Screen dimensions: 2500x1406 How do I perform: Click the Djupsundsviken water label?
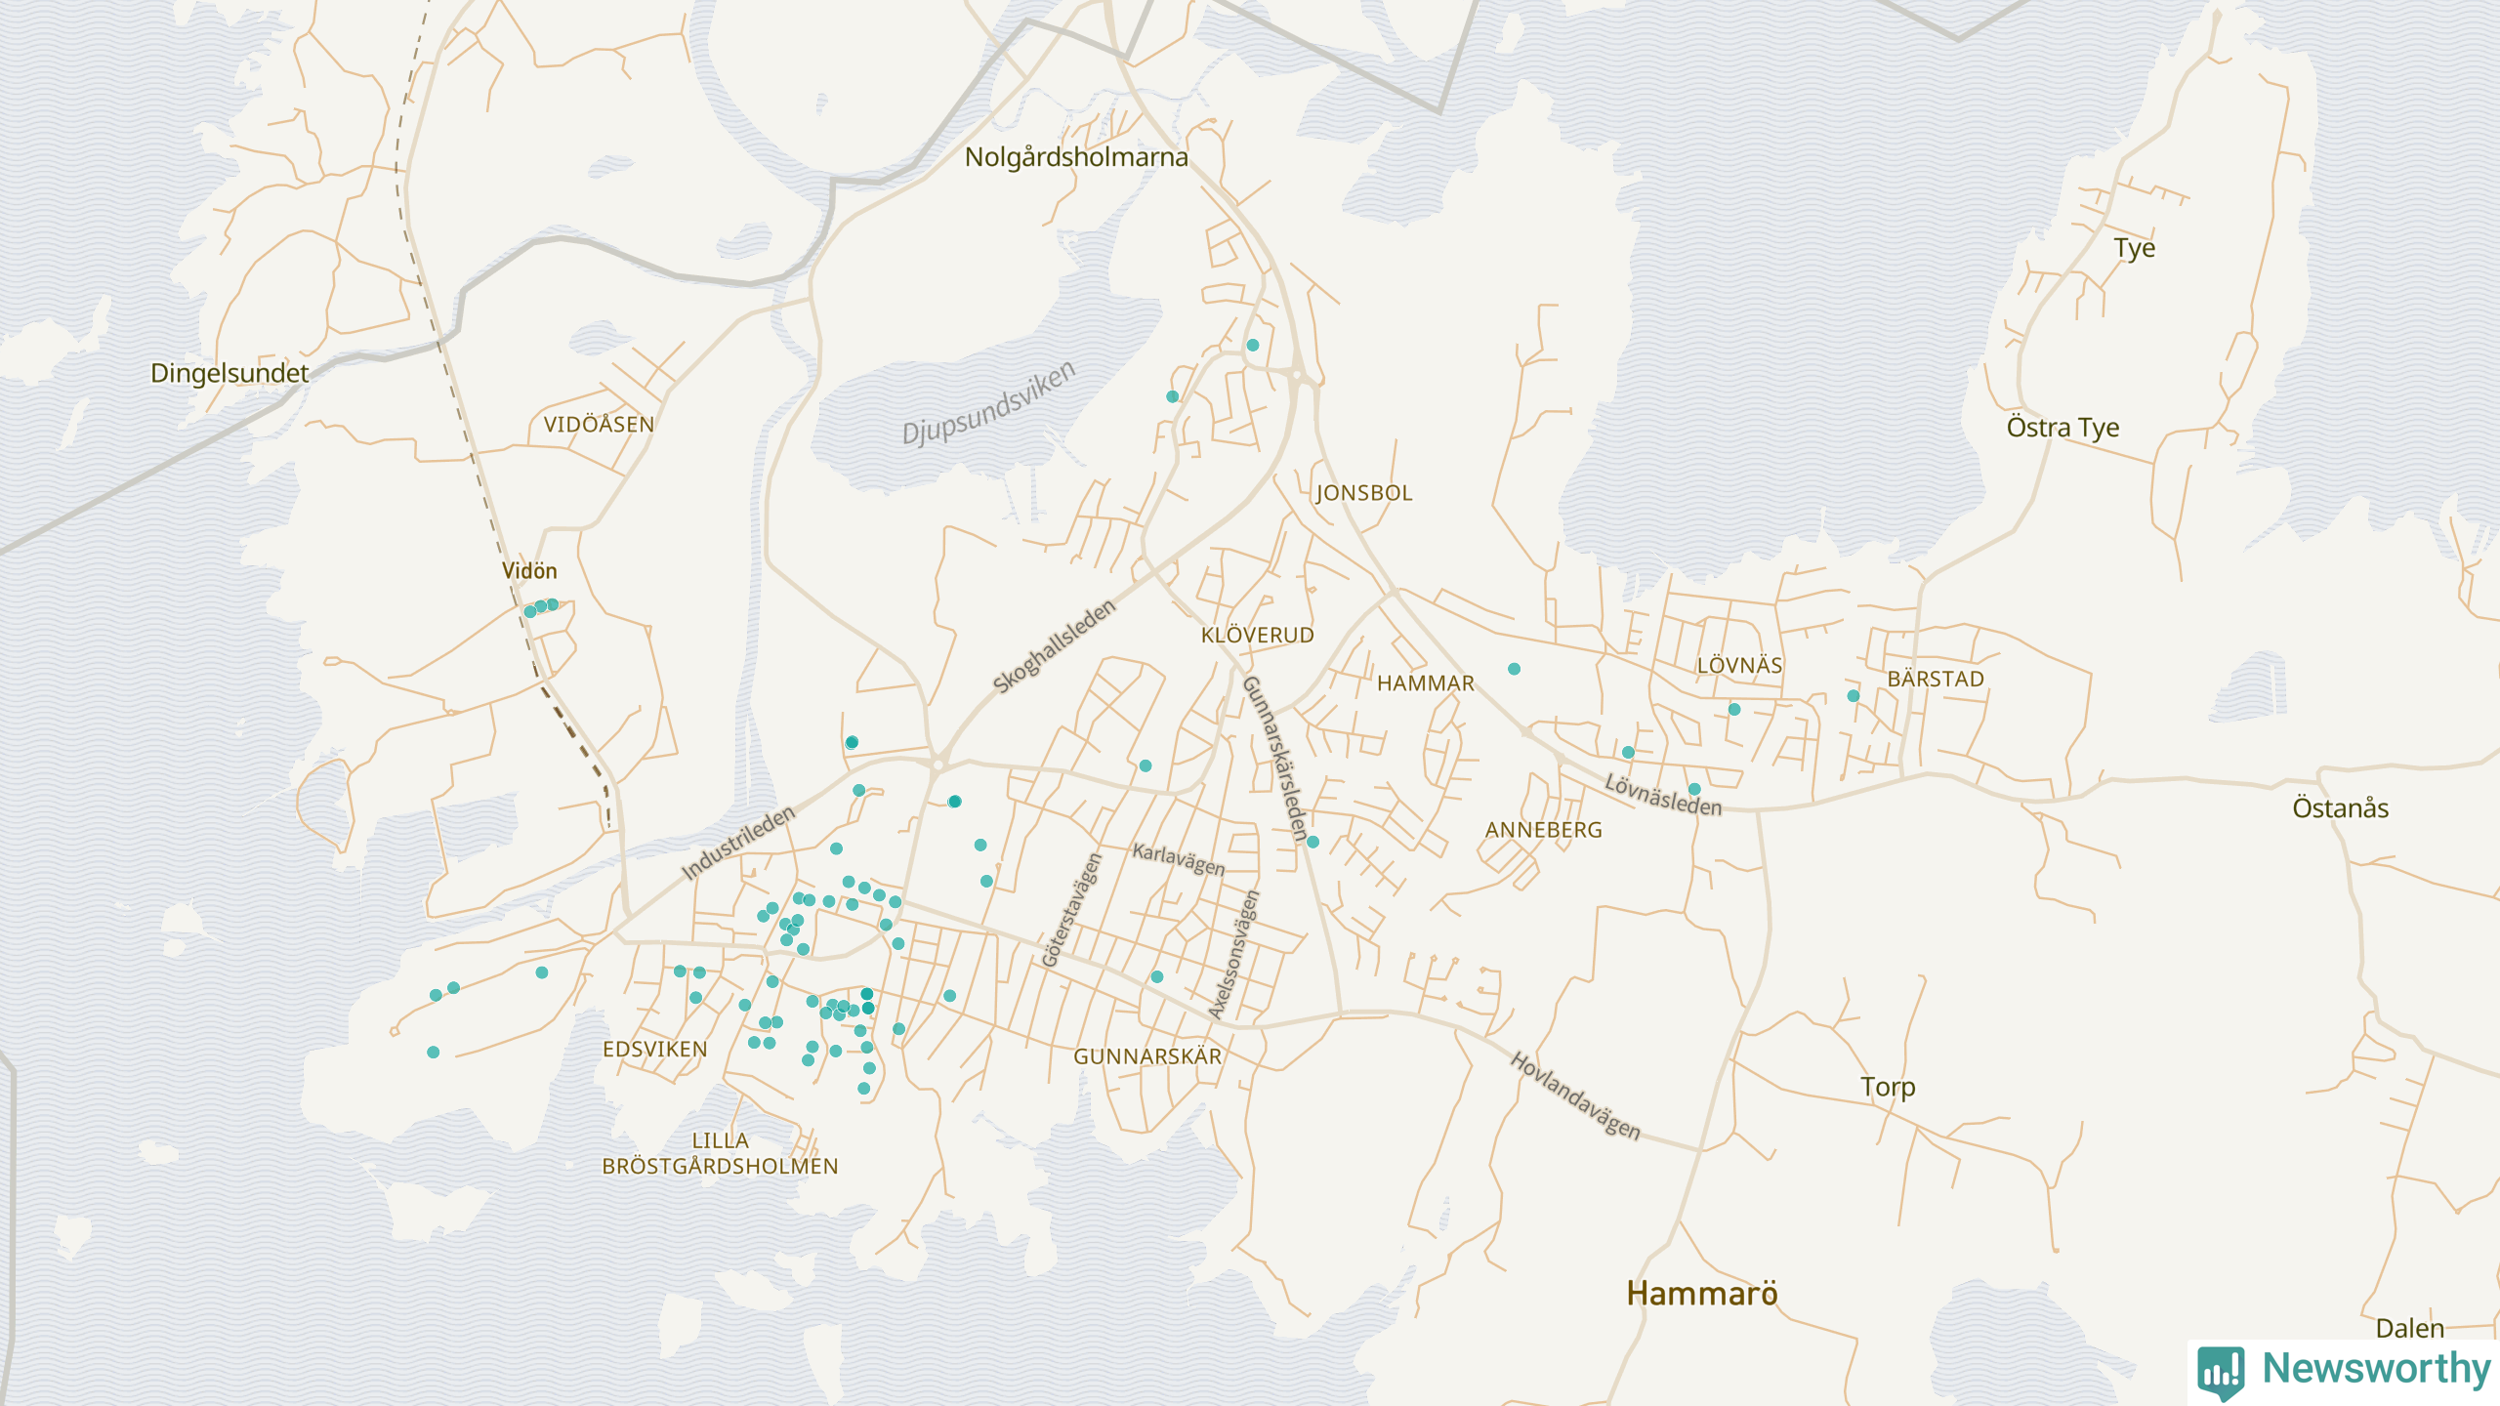click(x=988, y=402)
